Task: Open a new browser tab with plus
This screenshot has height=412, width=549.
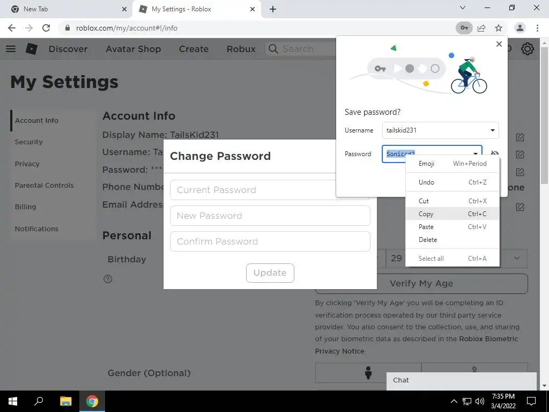Action: [x=273, y=9]
